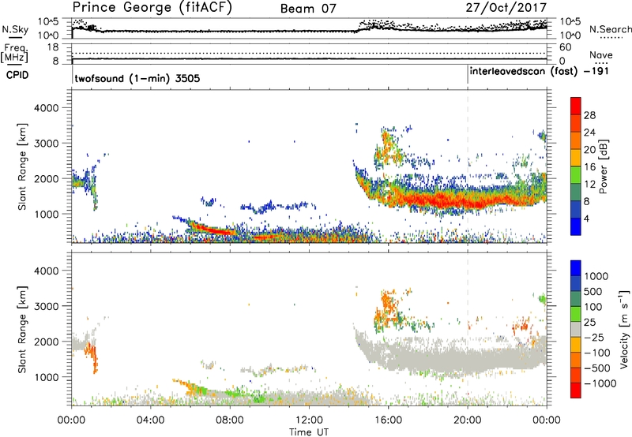
Task: Click the '20:00' time tick label
Action: tap(468, 420)
